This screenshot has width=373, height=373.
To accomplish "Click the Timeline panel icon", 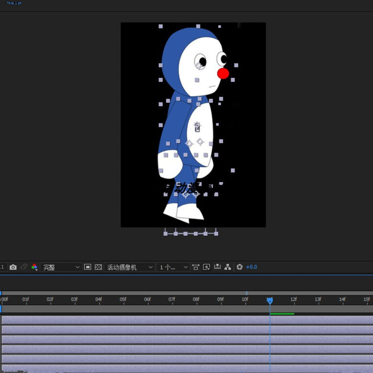I will (217, 267).
